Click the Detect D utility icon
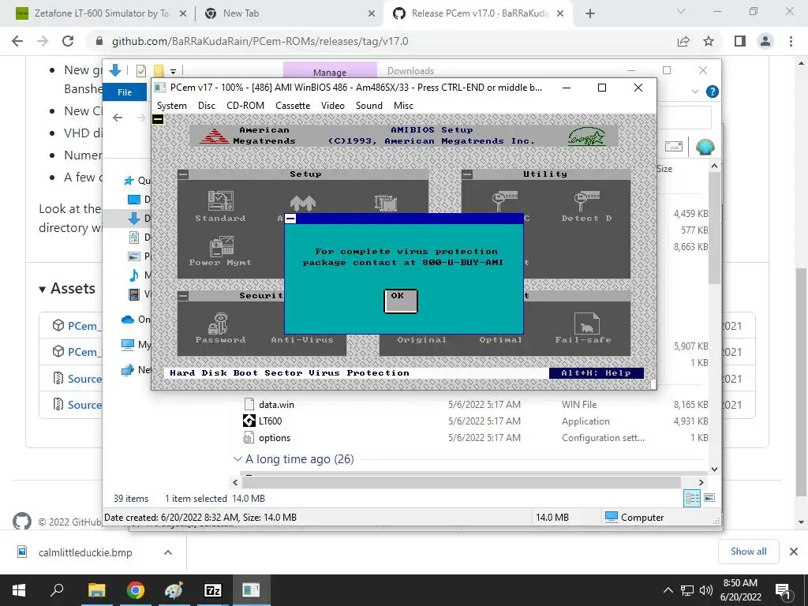Viewport: 808px width, 606px height. tap(586, 206)
